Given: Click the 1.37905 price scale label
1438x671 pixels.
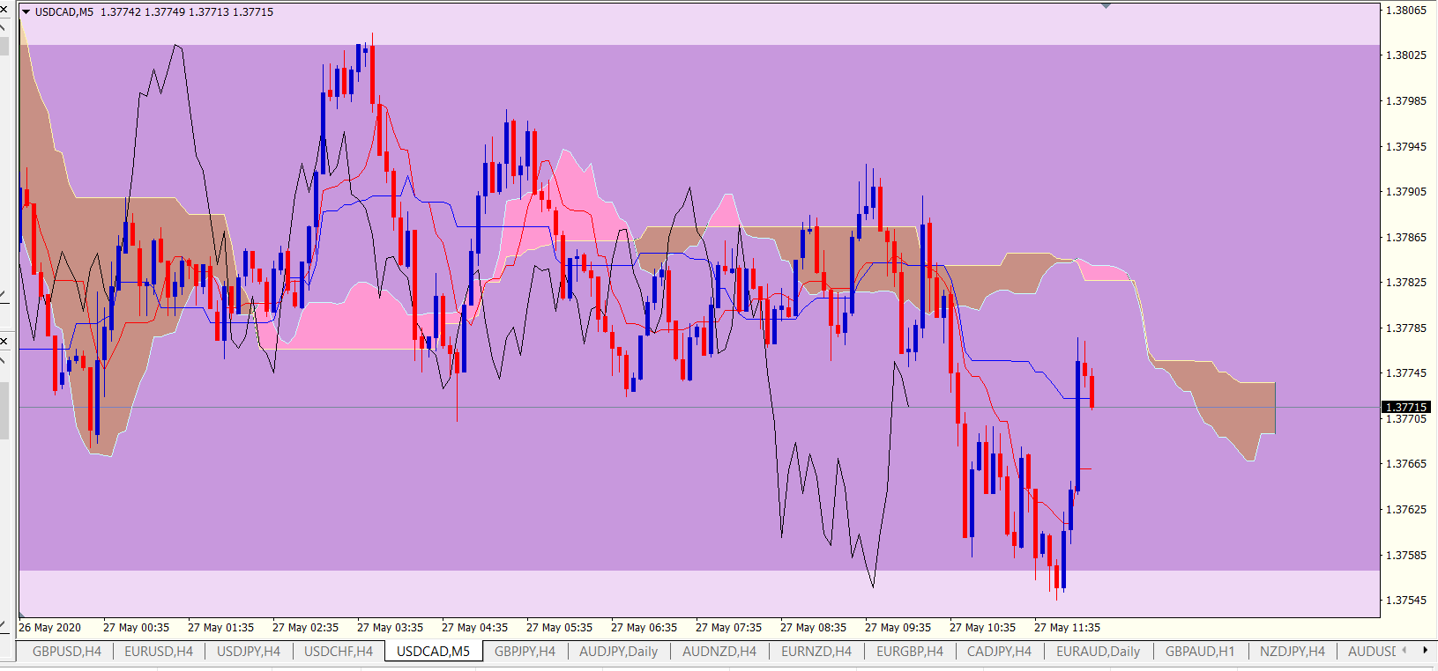Looking at the screenshot, I should (x=1406, y=192).
